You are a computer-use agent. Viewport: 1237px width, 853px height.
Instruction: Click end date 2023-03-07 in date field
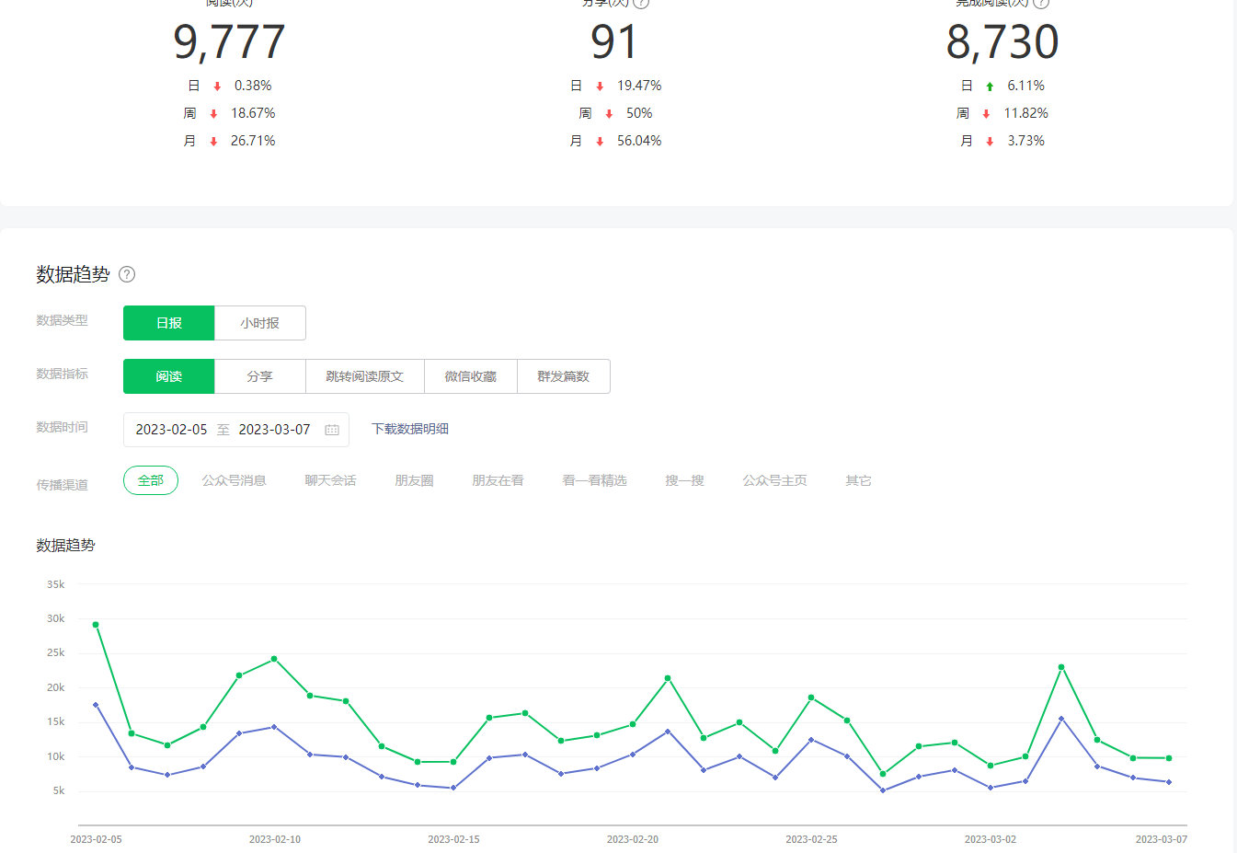[x=274, y=430]
